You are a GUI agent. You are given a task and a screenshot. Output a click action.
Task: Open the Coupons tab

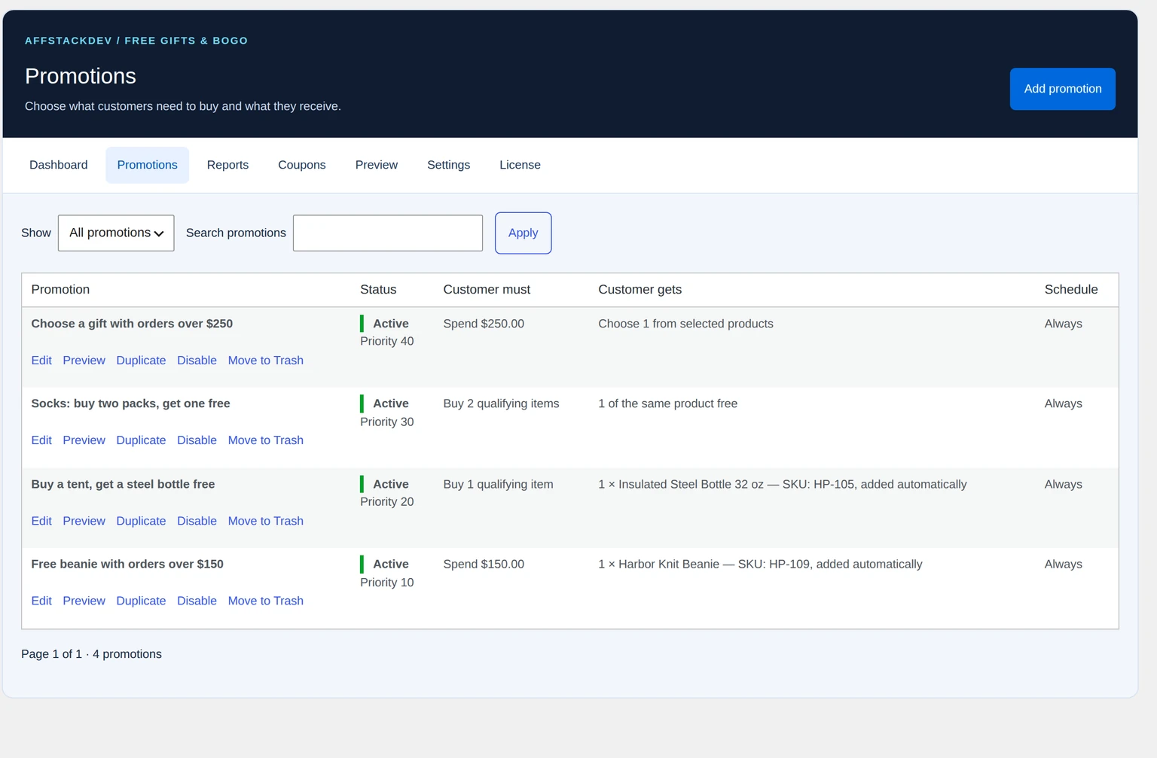point(302,165)
